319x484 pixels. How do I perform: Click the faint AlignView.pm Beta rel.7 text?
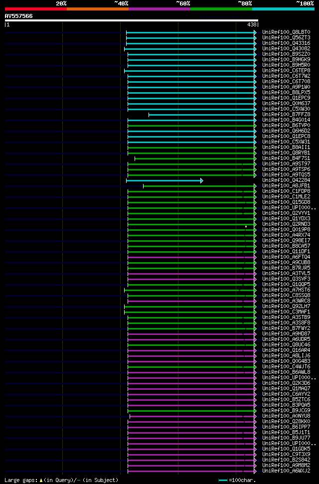pyautogui.click(x=229, y=17)
